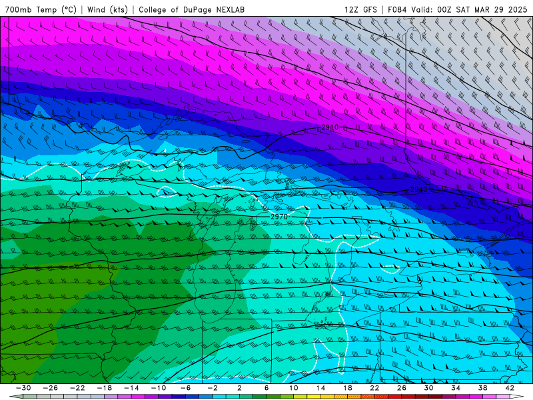
Task: Click the 26 color scale tick label
Action: pyautogui.click(x=402, y=388)
